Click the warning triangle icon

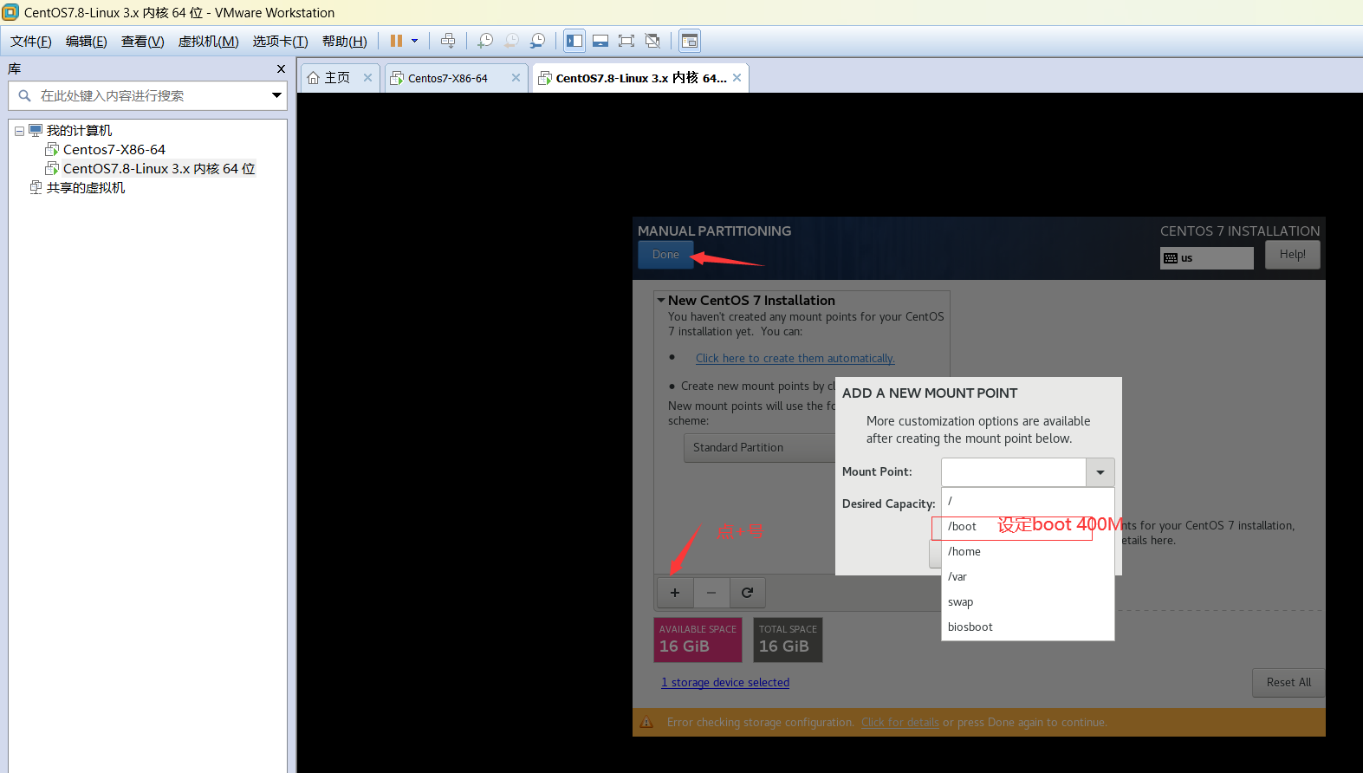coord(646,722)
